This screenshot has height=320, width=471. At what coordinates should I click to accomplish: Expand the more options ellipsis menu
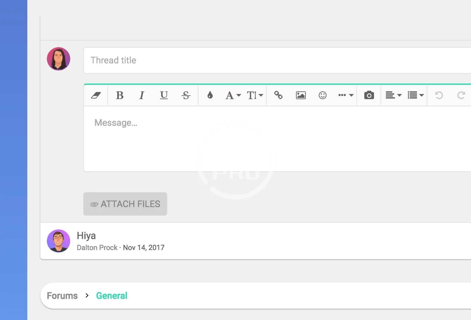pyautogui.click(x=346, y=95)
